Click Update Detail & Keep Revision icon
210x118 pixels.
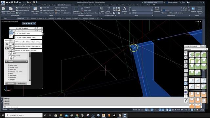coord(11,10)
